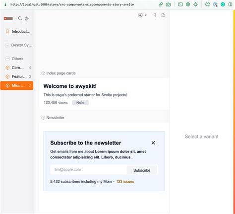Toggle the light/dark theme sun icon
The width and height of the screenshot is (235, 214).
(x=27, y=18)
